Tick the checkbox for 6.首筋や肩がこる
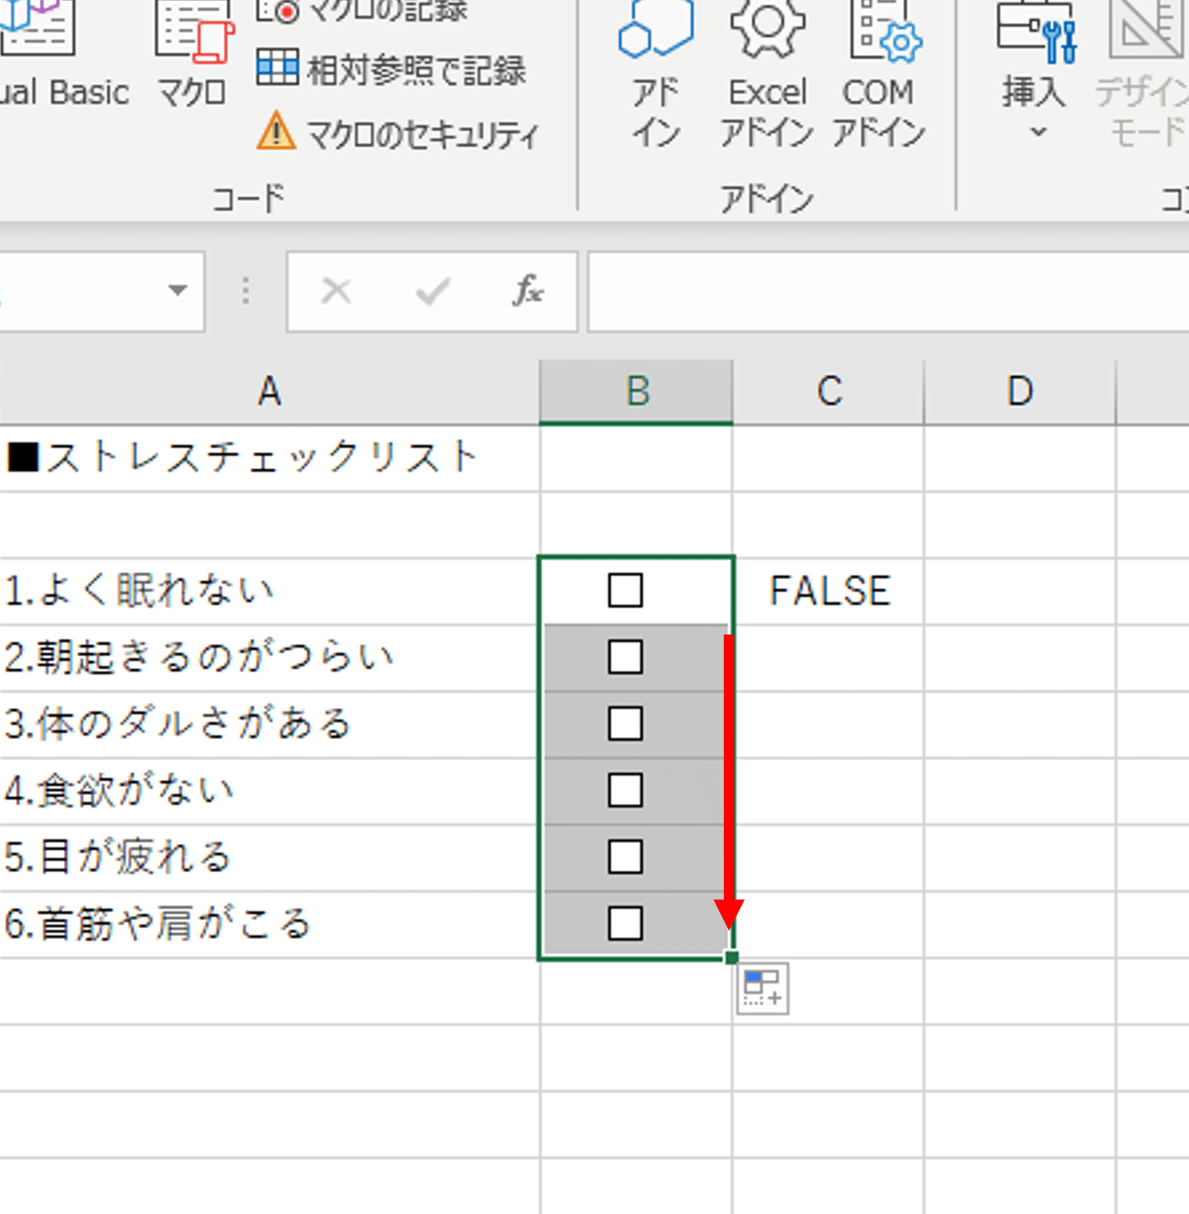This screenshot has width=1189, height=1214. click(625, 924)
